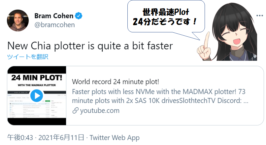Click the Bram Cohen display name
The image size is (266, 145).
54,16
